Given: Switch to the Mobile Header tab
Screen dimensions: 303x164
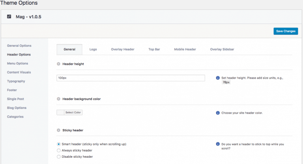Looking at the screenshot, I should point(185,50).
